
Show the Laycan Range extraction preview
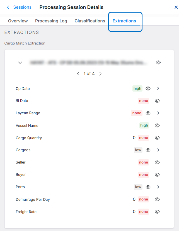(148, 113)
